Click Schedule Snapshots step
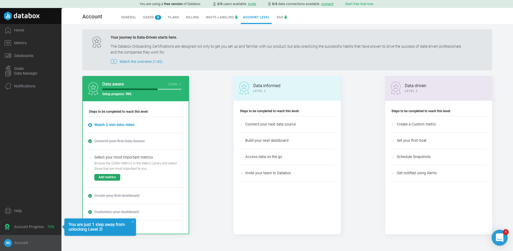The image size is (513, 251). [414, 157]
